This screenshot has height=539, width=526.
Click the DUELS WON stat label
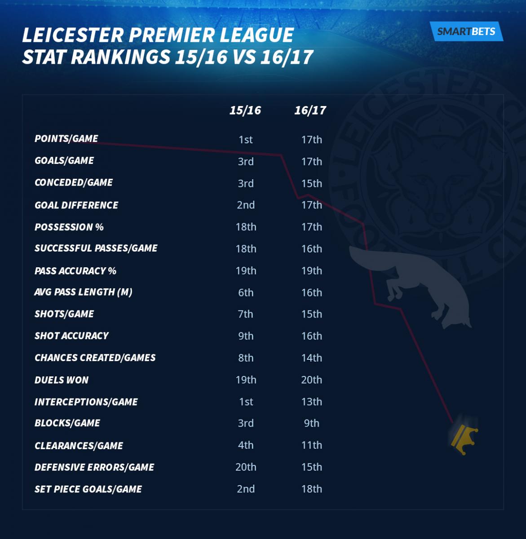62,380
